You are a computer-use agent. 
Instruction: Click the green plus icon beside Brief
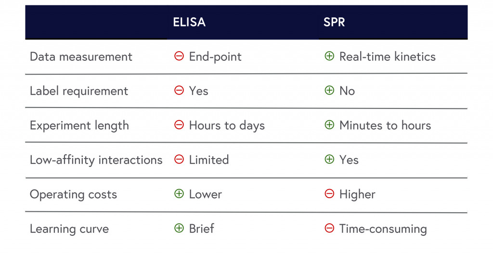[x=179, y=228]
